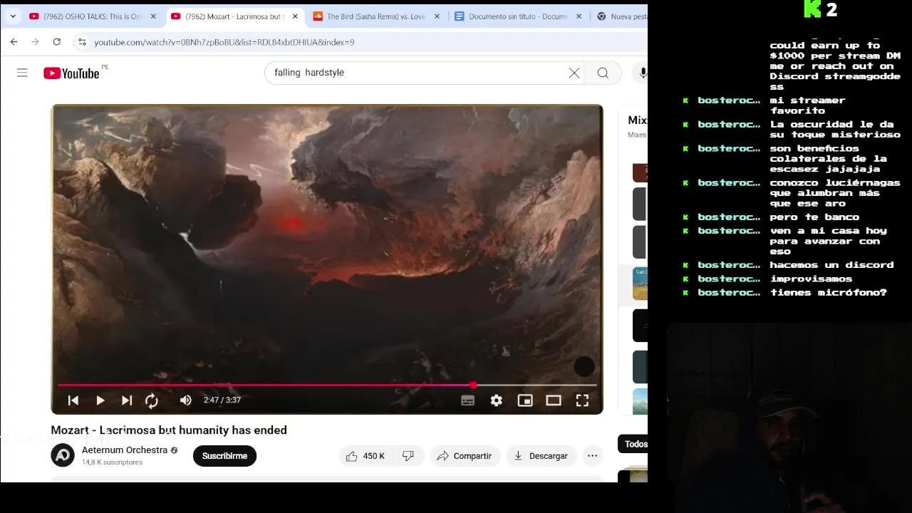This screenshot has width=912, height=513.
Task: Select '14,8 K suscriptores' text
Action: (113, 462)
